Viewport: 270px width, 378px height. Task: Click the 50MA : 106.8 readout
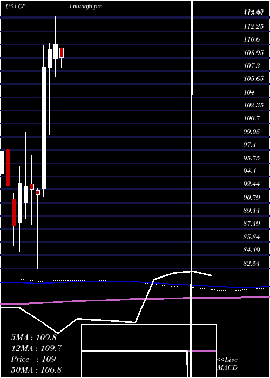click(x=36, y=369)
